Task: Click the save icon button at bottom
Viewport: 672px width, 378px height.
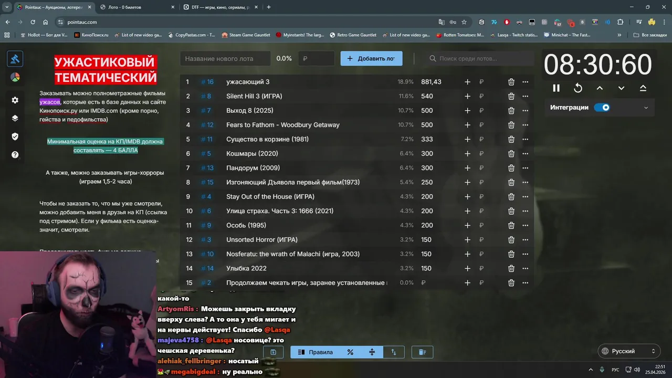Action: 273,352
